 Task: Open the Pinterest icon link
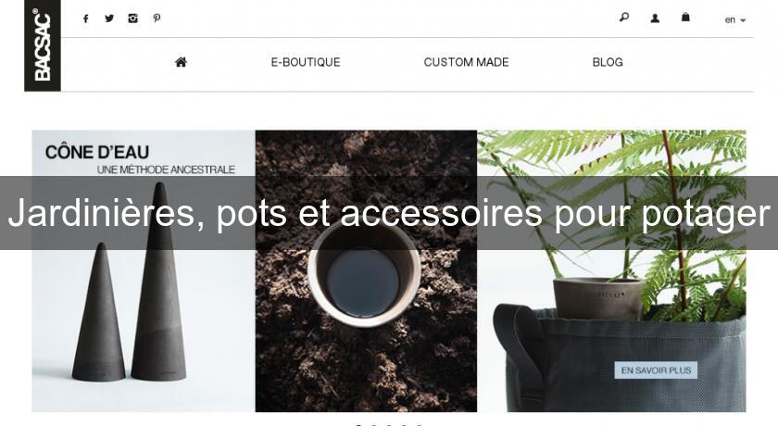[157, 19]
